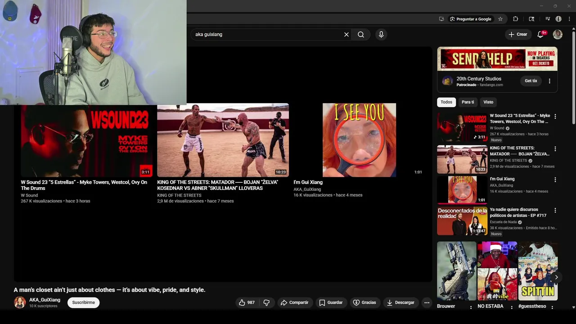Open the Chrome profile avatar
This screenshot has width=576, height=324.
tap(558, 19)
